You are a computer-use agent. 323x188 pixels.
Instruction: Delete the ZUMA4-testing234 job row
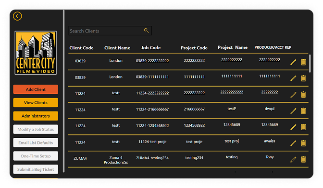pyautogui.click(x=303, y=159)
